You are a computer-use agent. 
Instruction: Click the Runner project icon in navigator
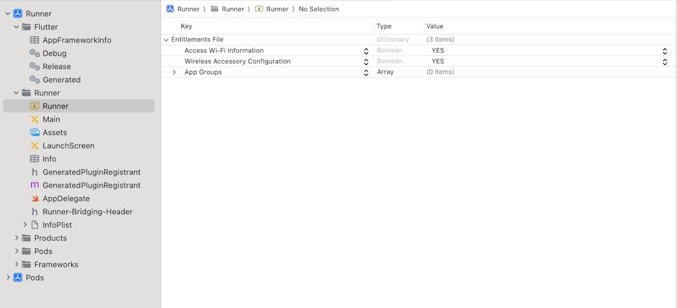click(x=18, y=14)
